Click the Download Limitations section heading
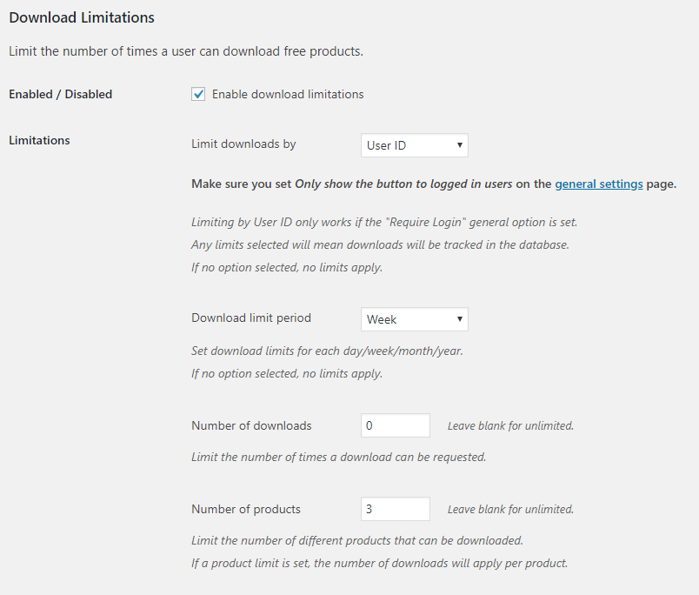Viewport: 699px width, 595px height. click(x=82, y=17)
